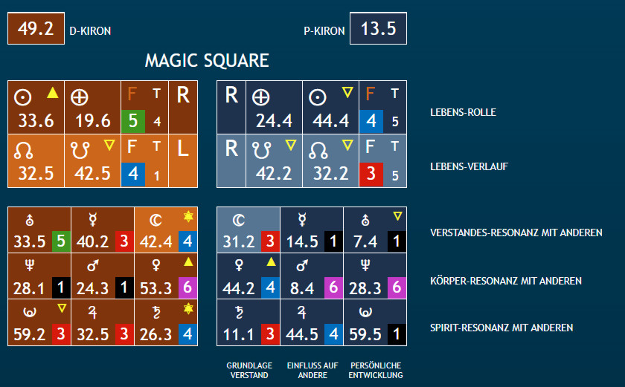Click the L cell in the orange row
The width and height of the screenshot is (625, 387).
(182, 149)
